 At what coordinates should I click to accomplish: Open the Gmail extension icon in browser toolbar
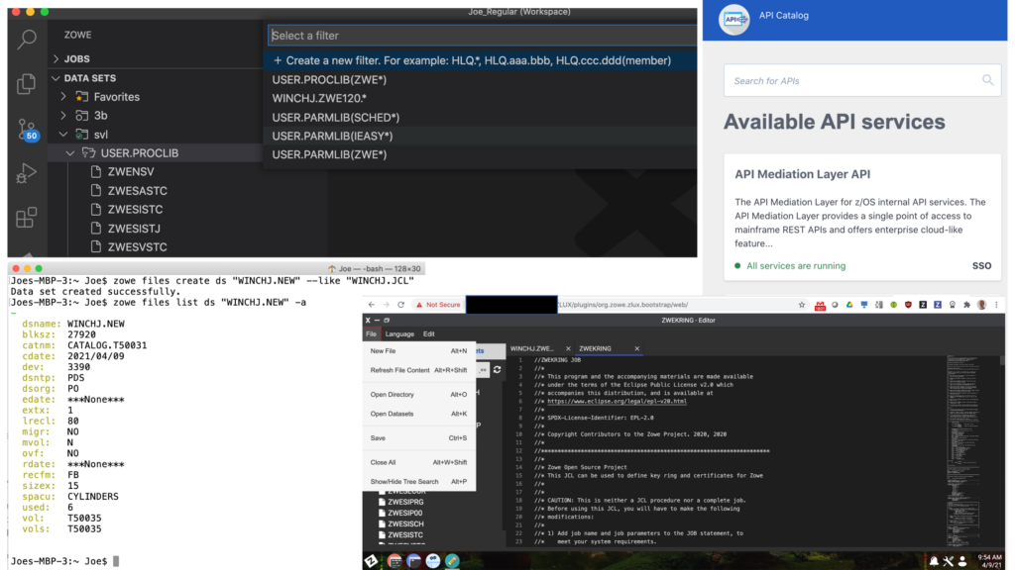click(820, 305)
